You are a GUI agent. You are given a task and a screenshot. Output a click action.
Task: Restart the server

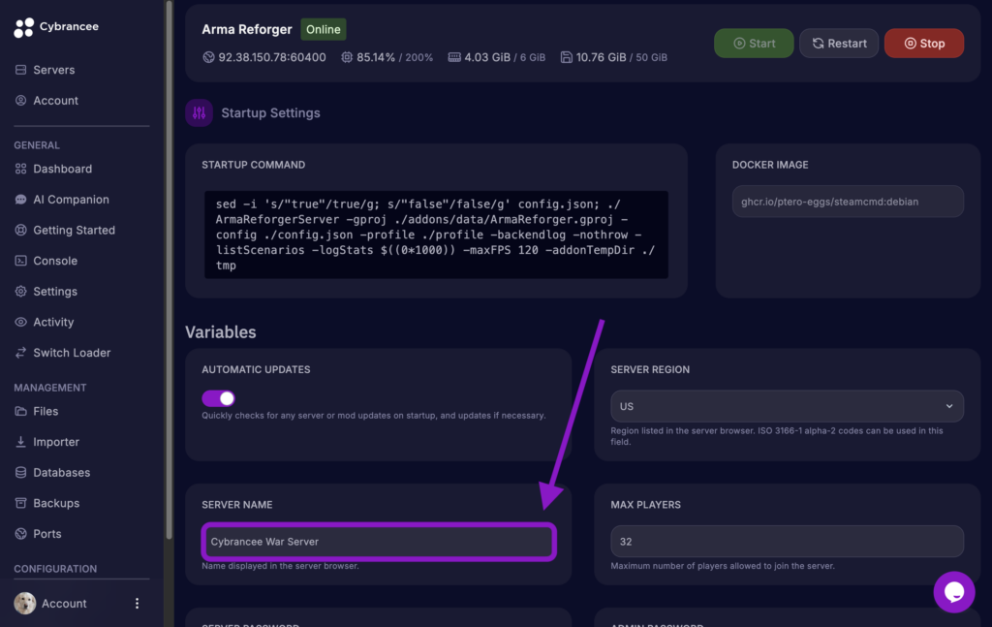point(839,43)
